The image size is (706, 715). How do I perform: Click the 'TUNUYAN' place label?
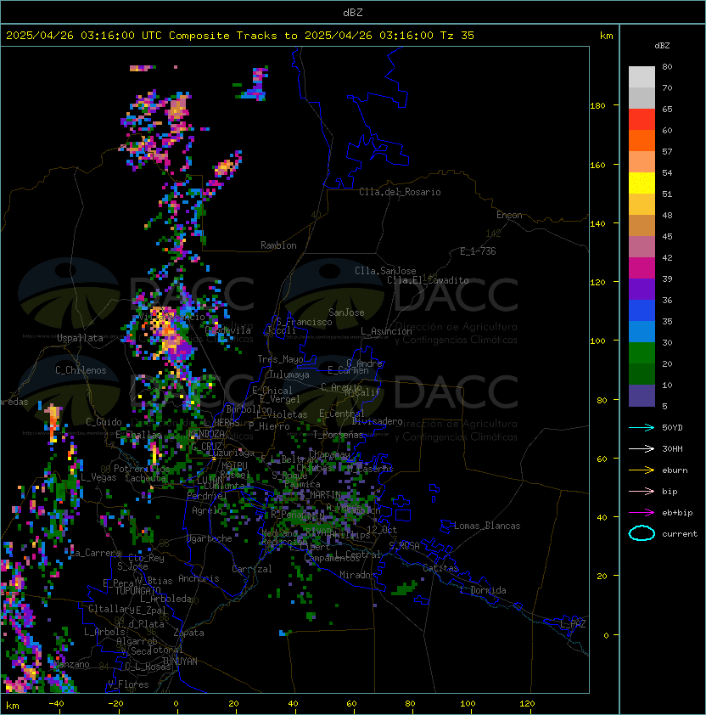[180, 662]
